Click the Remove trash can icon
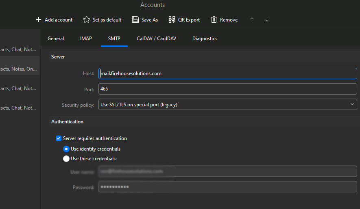360x209 pixels. 214,19
